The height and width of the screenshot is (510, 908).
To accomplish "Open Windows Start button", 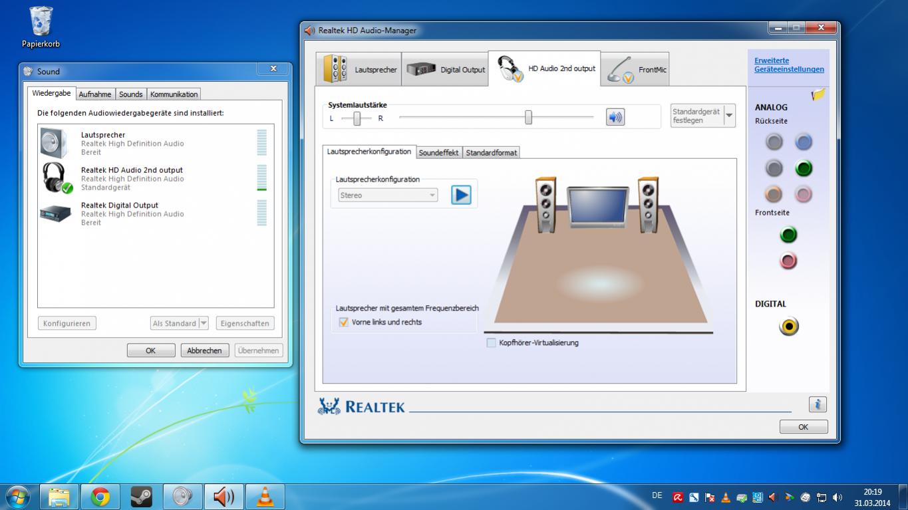I will 17,497.
